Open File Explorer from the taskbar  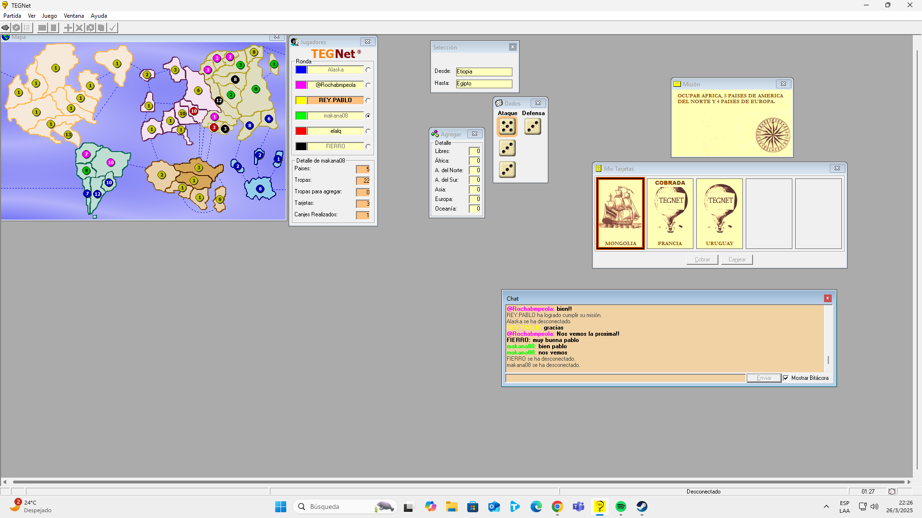coord(451,506)
